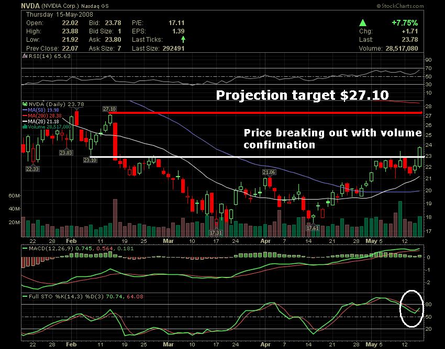Click the green Last Ticks up arrow
Screen dimensions: 445x349
coord(183,39)
